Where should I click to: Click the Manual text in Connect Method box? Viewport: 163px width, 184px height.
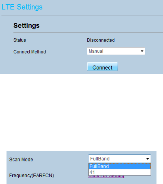click(x=96, y=51)
